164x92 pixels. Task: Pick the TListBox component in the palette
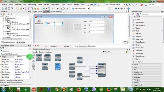pos(138,45)
